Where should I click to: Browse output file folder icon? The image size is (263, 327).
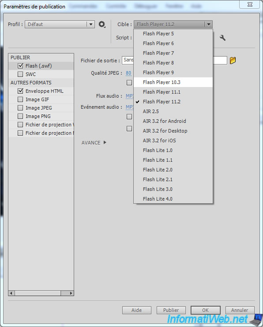233,61
